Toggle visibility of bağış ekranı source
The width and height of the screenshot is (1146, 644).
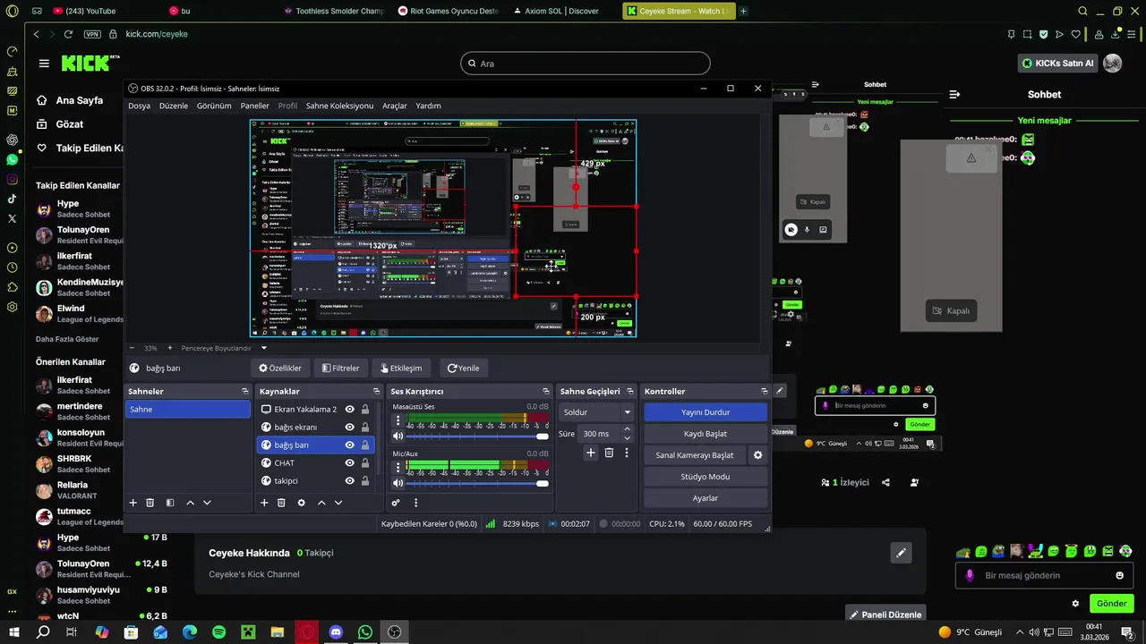coord(350,427)
